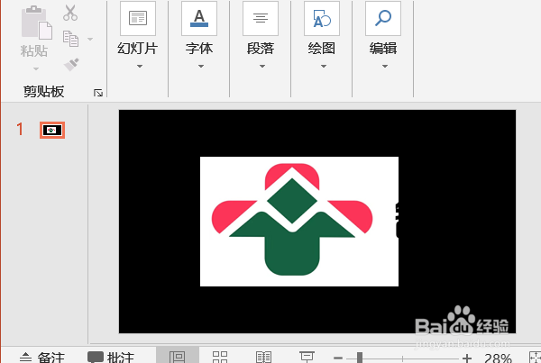Click the 段落 paragraph icon
Viewport: 541px width, 363px height.
coord(261,18)
